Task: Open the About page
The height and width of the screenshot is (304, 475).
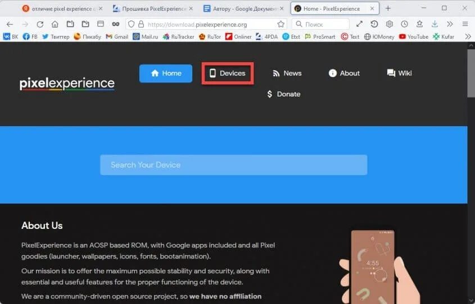Action: pos(344,73)
